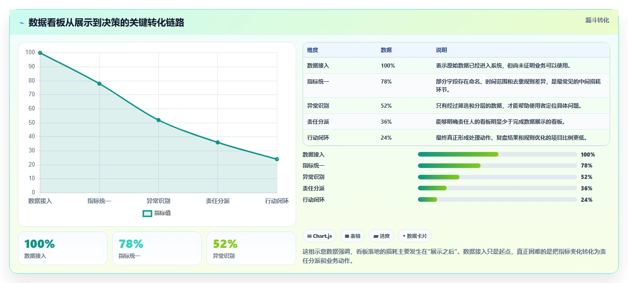This screenshot has height=283, width=628.
Task: Select the 指标统一 data point at 78
Action: click(x=99, y=84)
